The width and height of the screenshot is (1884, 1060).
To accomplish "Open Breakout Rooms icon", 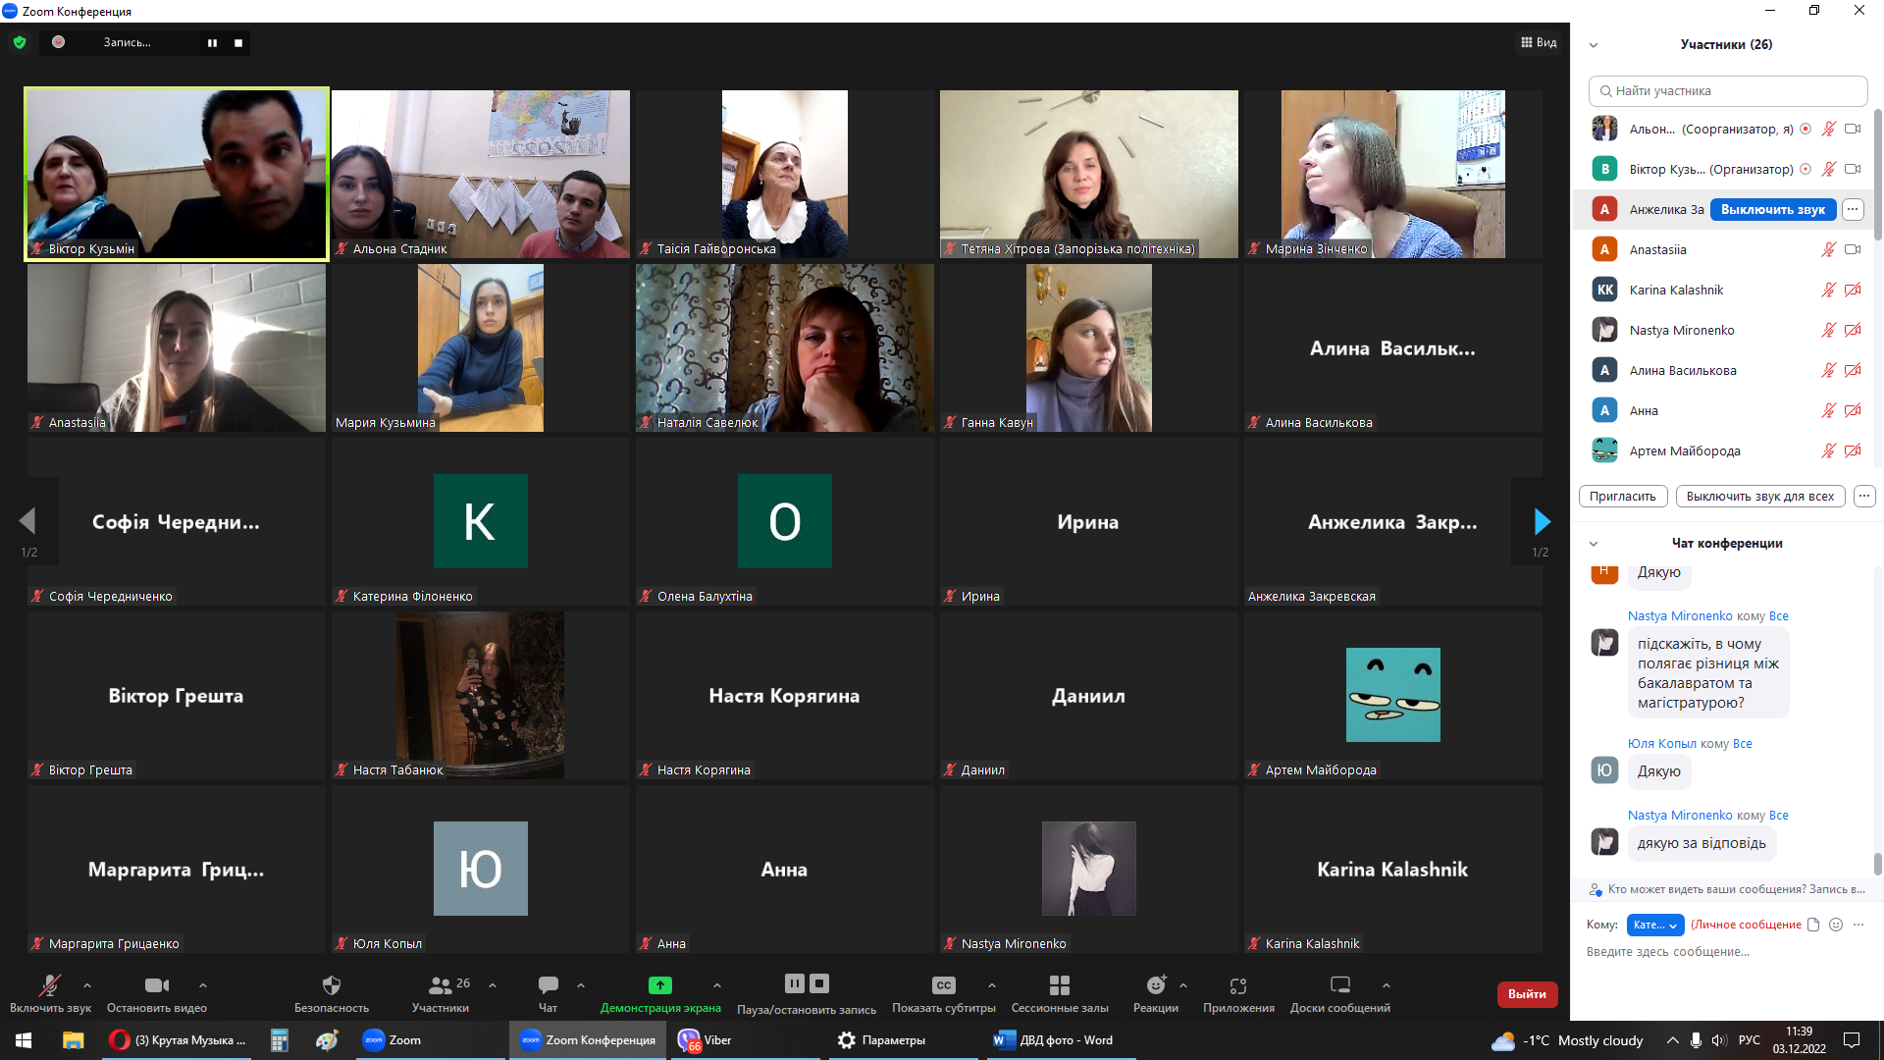I will pos(1059,985).
